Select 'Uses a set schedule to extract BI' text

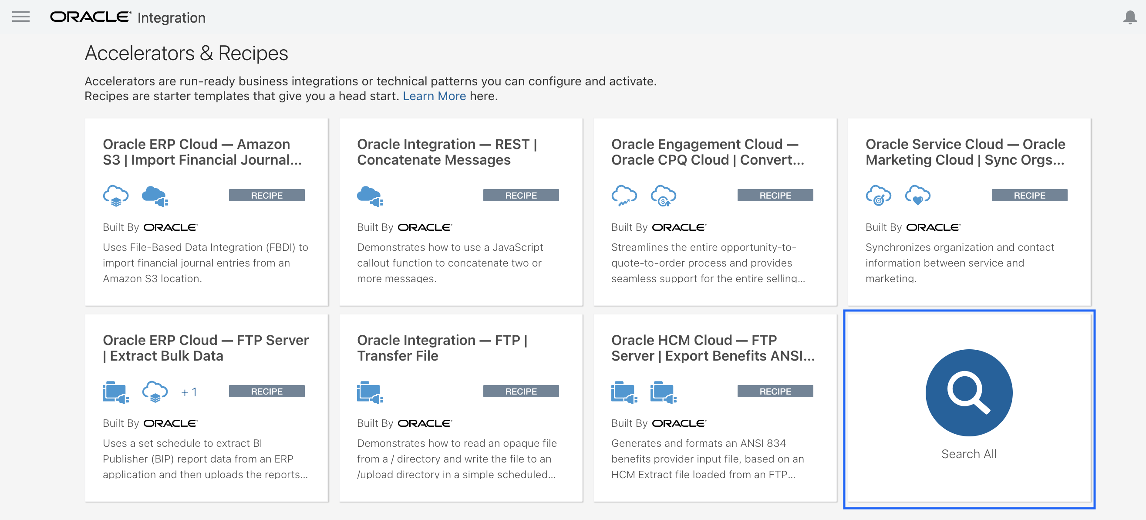205,459
